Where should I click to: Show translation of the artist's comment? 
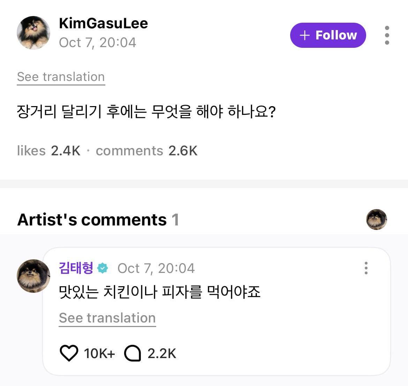click(107, 318)
